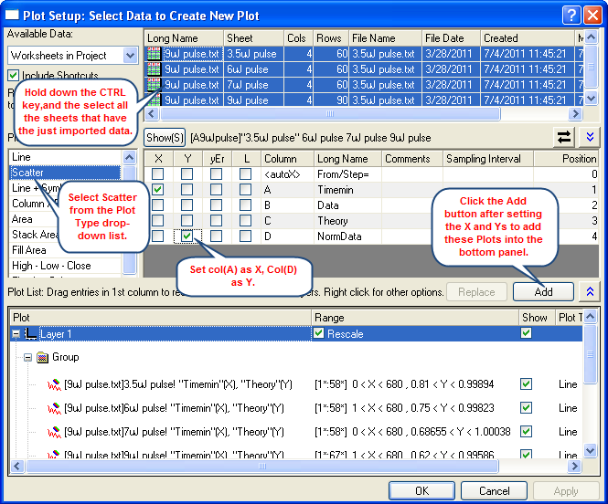The width and height of the screenshot is (608, 504).
Task: Check the Y box for column D NormData
Action: tap(187, 236)
